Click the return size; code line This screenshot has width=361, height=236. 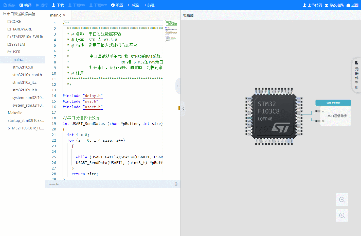tap(85, 174)
